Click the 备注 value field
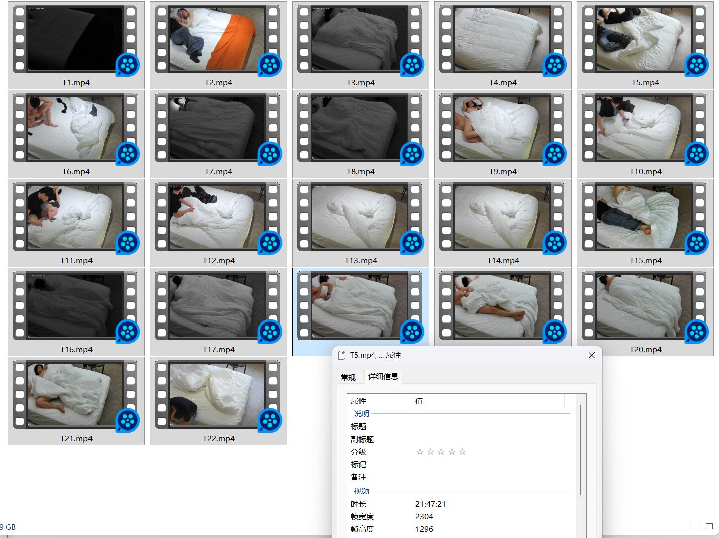719x538 pixels. pyautogui.click(x=491, y=477)
